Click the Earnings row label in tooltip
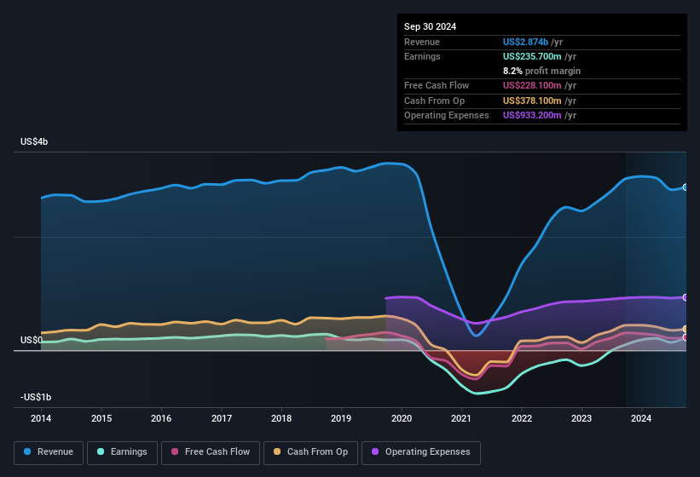700x477 pixels. pos(422,56)
